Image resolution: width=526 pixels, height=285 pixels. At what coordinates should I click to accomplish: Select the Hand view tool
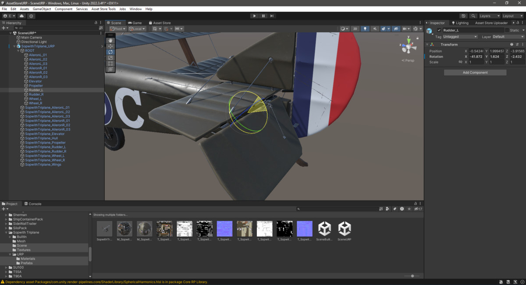[x=110, y=40]
